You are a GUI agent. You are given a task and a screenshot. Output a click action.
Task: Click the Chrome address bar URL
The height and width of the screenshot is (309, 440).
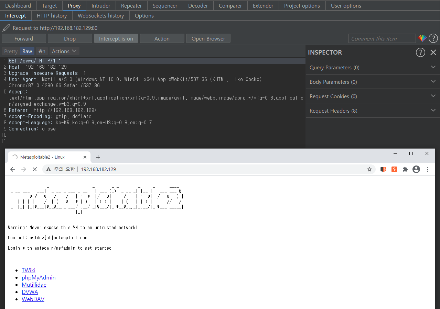point(98,169)
